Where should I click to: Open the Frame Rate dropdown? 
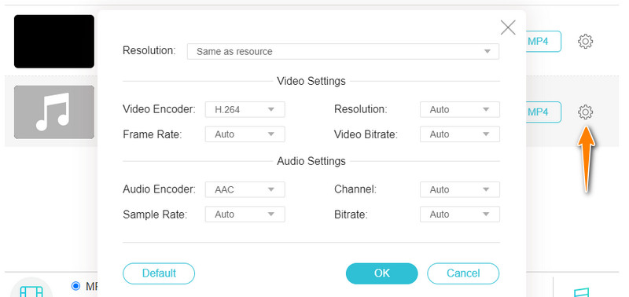pyautogui.click(x=245, y=134)
